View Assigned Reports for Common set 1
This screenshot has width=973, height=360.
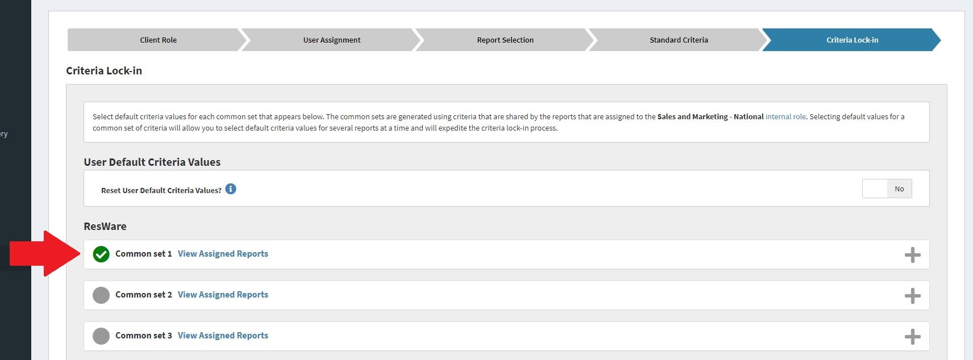223,254
